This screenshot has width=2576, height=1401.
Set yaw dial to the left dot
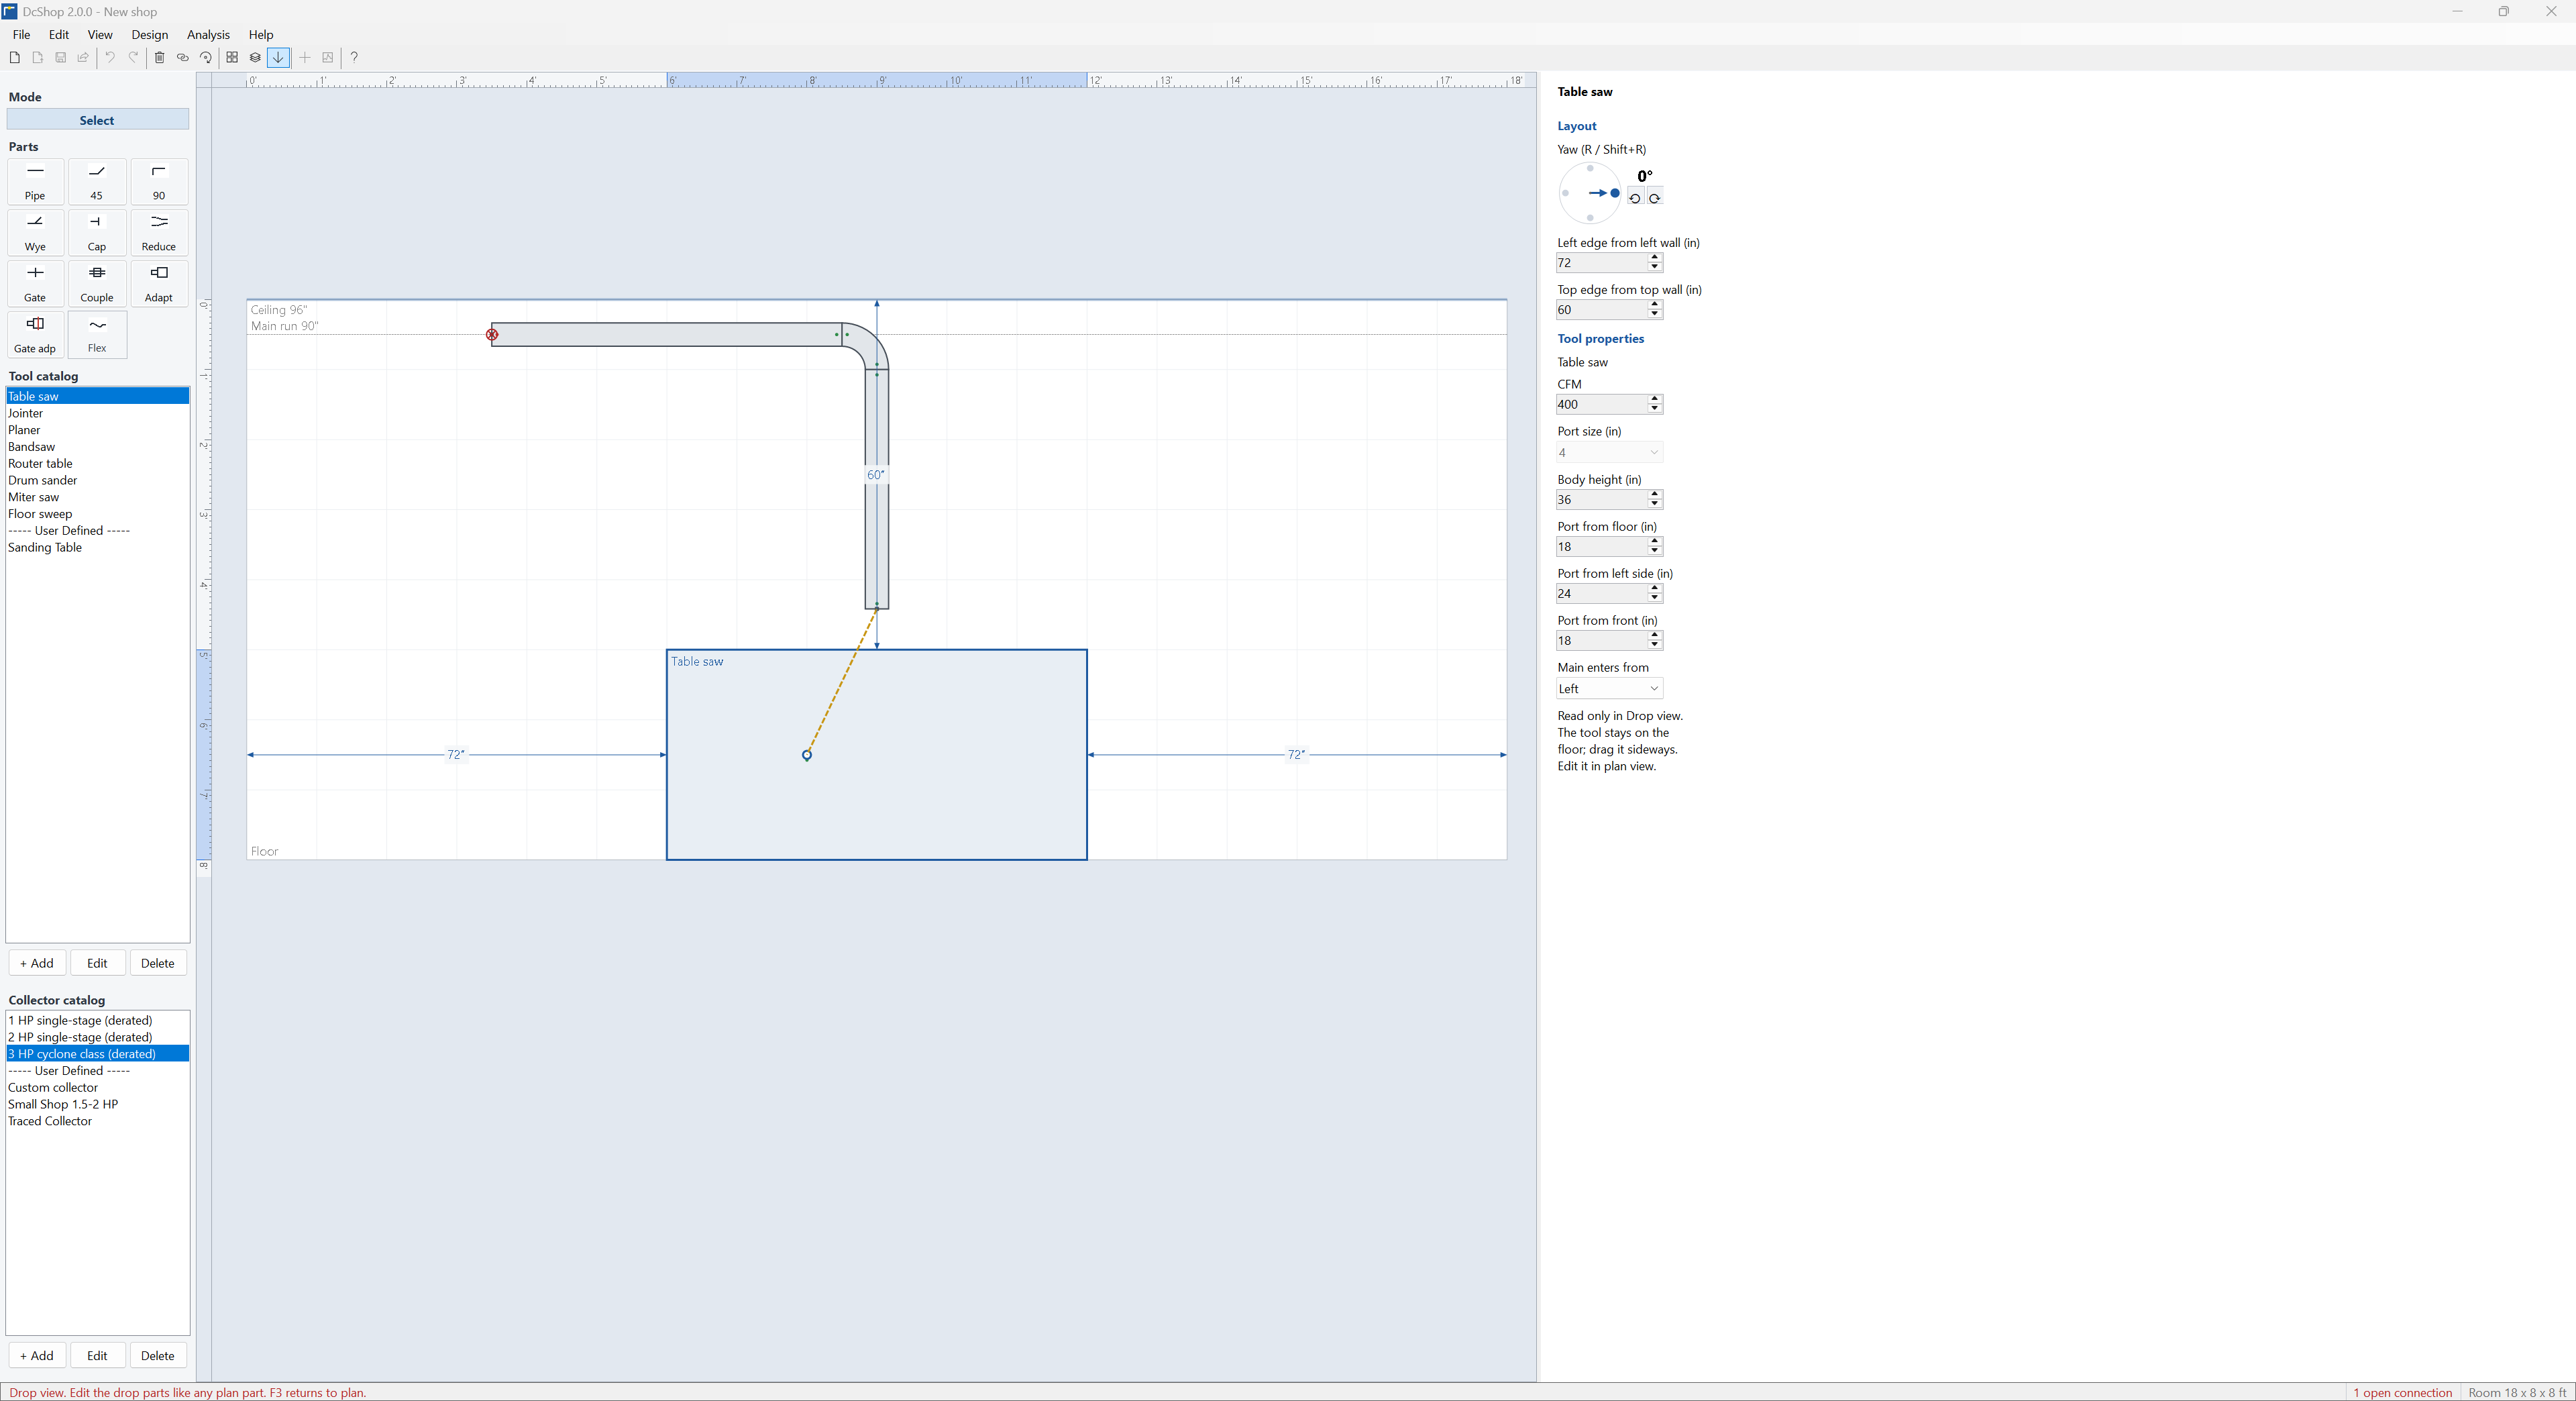(x=1565, y=193)
